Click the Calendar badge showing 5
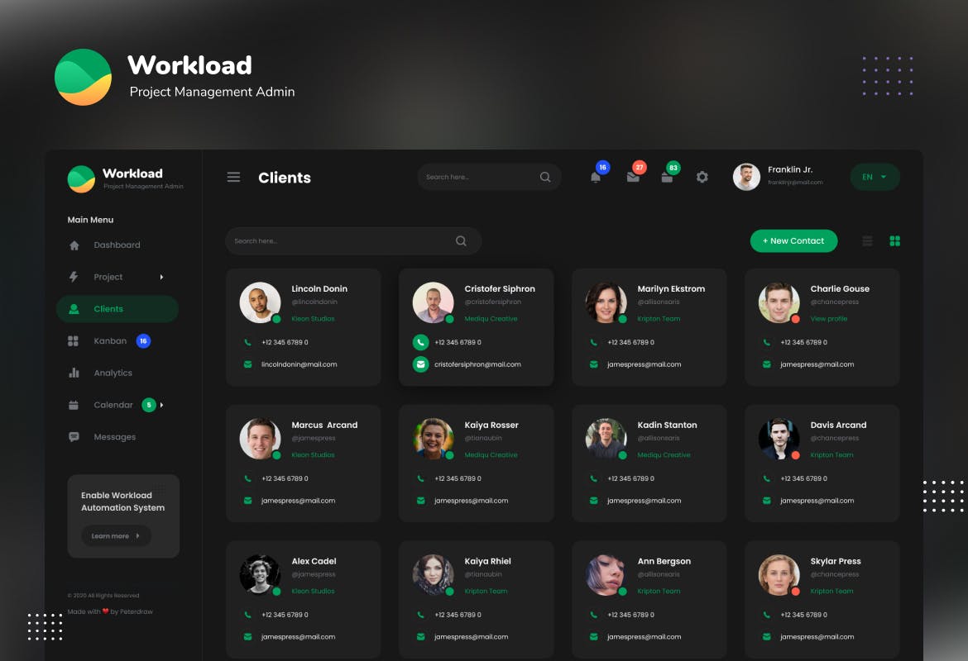The height and width of the screenshot is (661, 968). pos(149,405)
